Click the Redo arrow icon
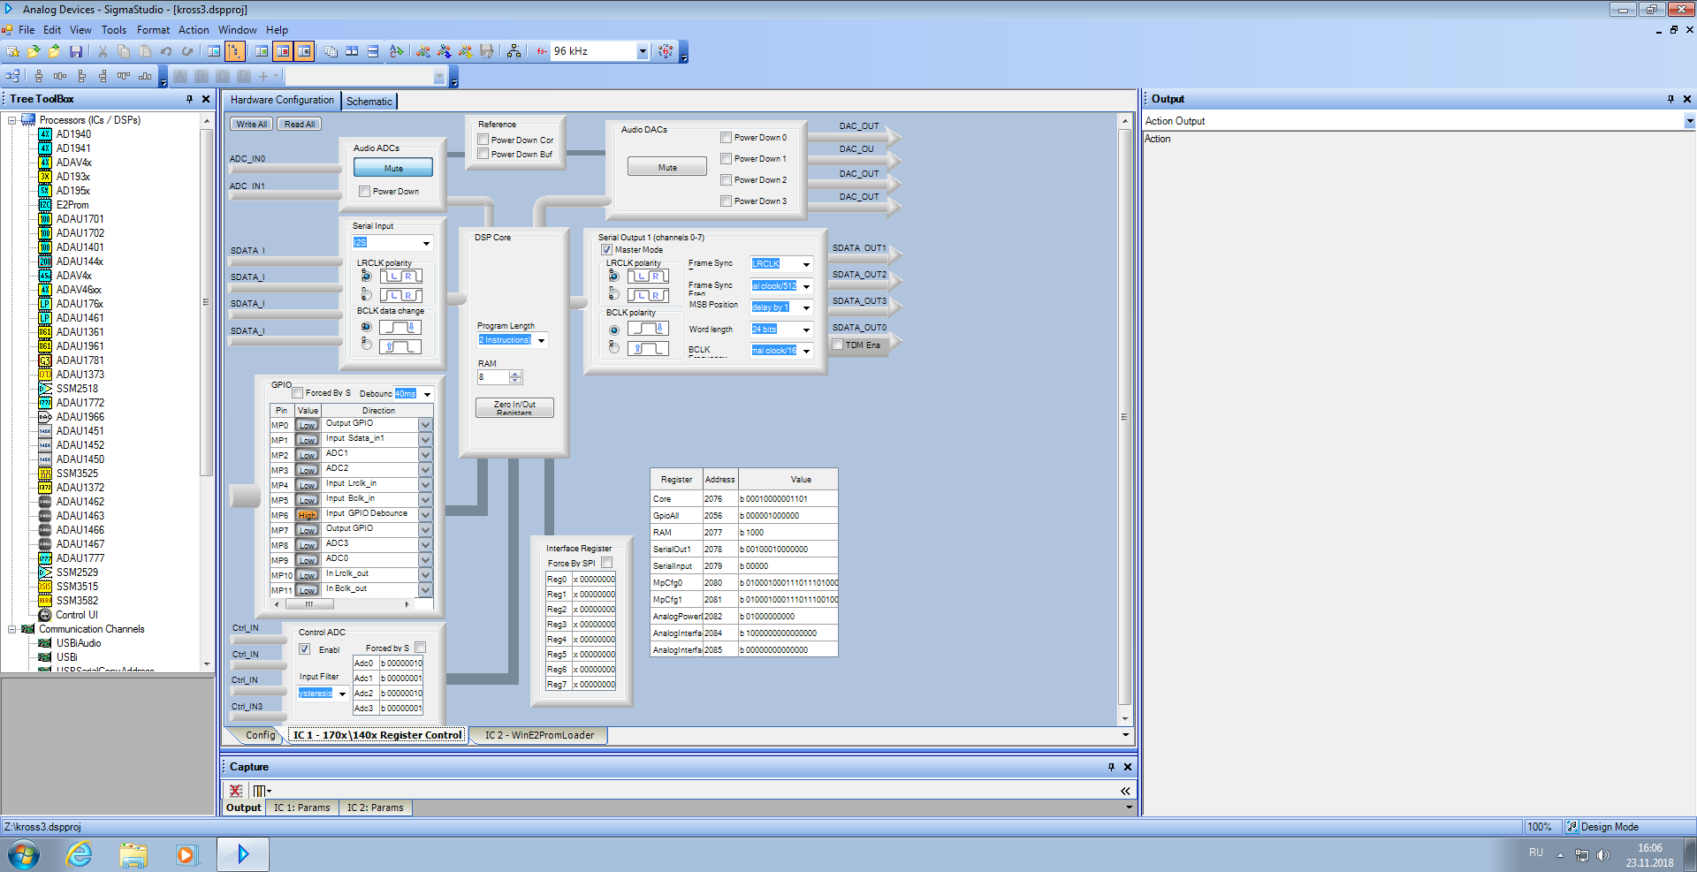Image resolution: width=1697 pixels, height=872 pixels. 187,51
